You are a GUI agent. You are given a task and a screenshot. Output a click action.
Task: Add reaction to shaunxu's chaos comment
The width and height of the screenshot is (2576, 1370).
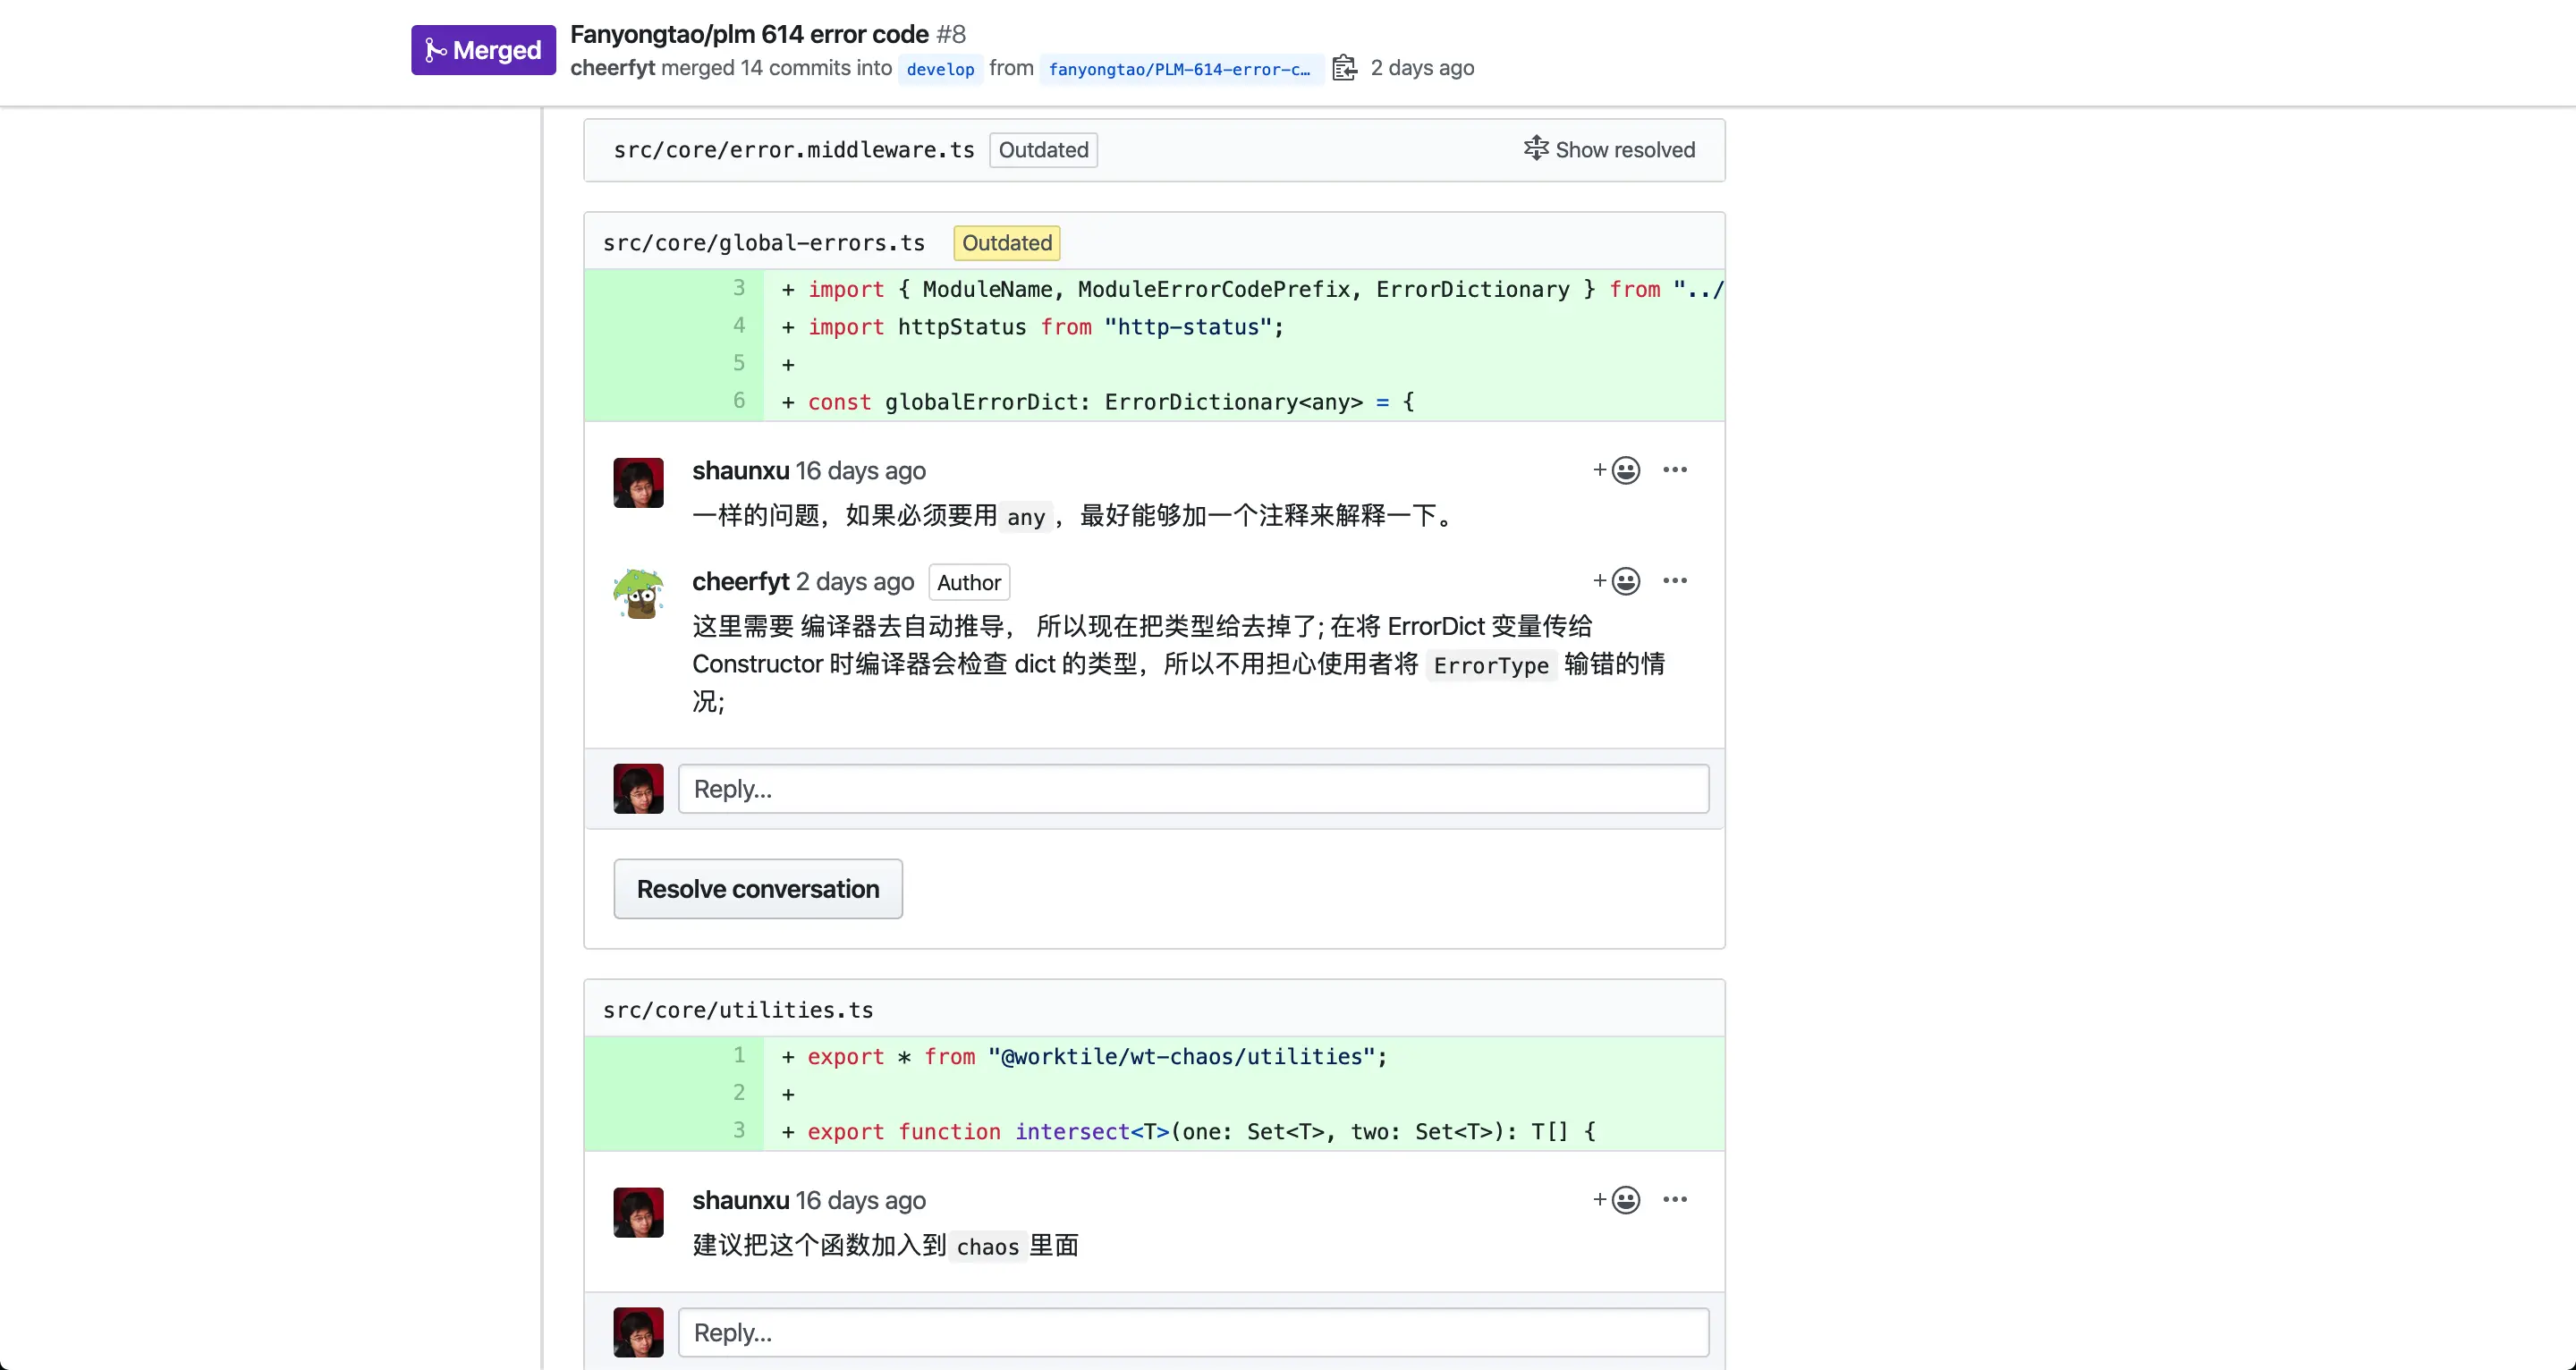pos(1616,1200)
